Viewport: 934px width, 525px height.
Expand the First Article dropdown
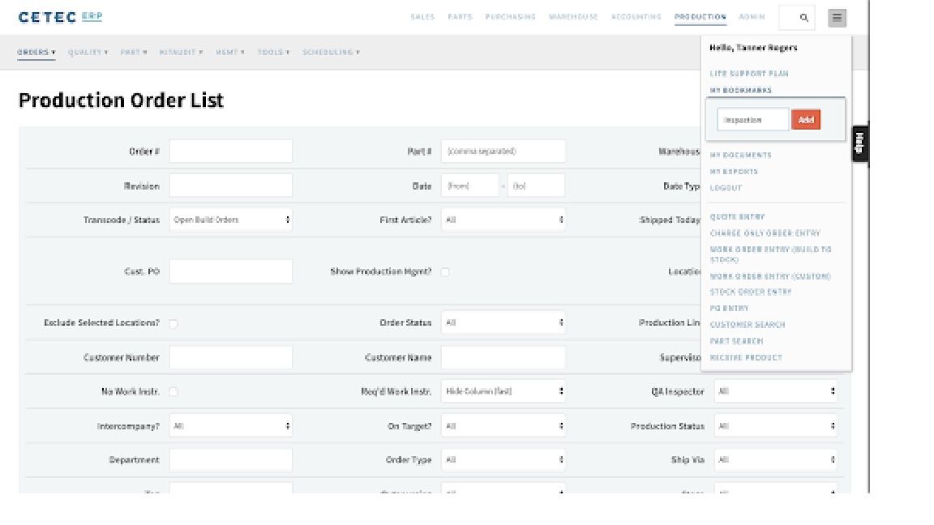point(503,220)
